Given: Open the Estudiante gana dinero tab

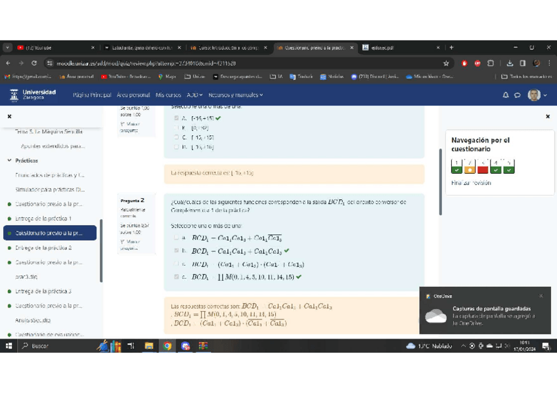Looking at the screenshot, I should point(142,47).
